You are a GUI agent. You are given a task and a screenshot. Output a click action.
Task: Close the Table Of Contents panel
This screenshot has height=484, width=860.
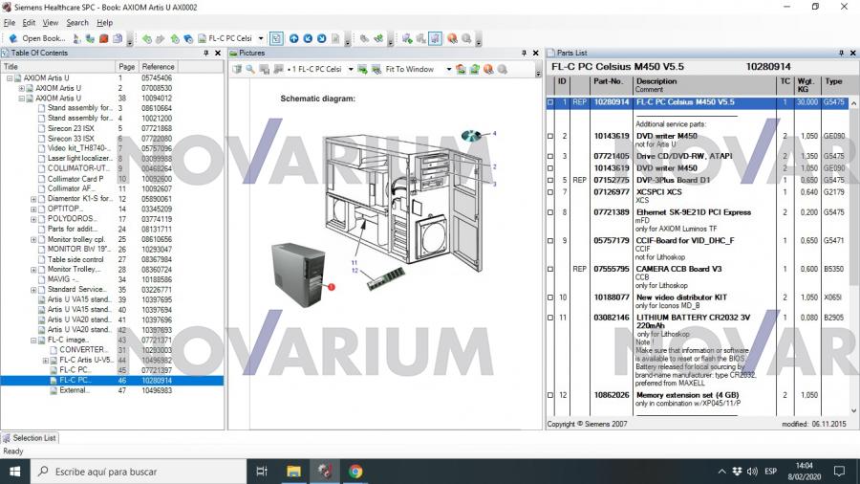point(219,54)
